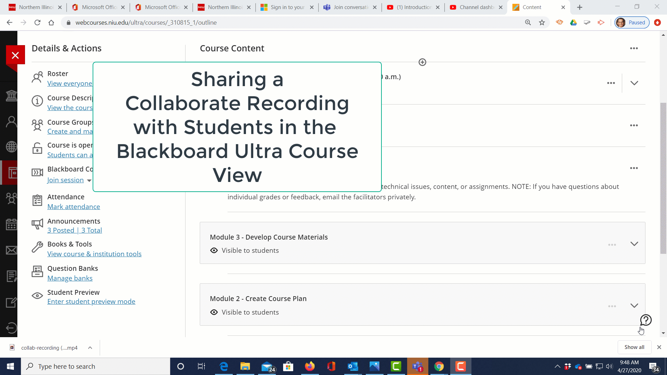Click Join session link
The height and width of the screenshot is (375, 667).
pos(65,180)
